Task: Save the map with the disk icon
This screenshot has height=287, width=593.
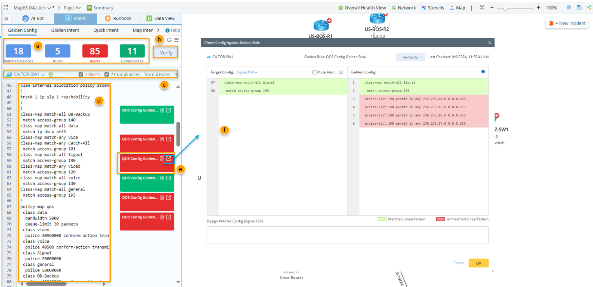Action: pyautogui.click(x=579, y=7)
